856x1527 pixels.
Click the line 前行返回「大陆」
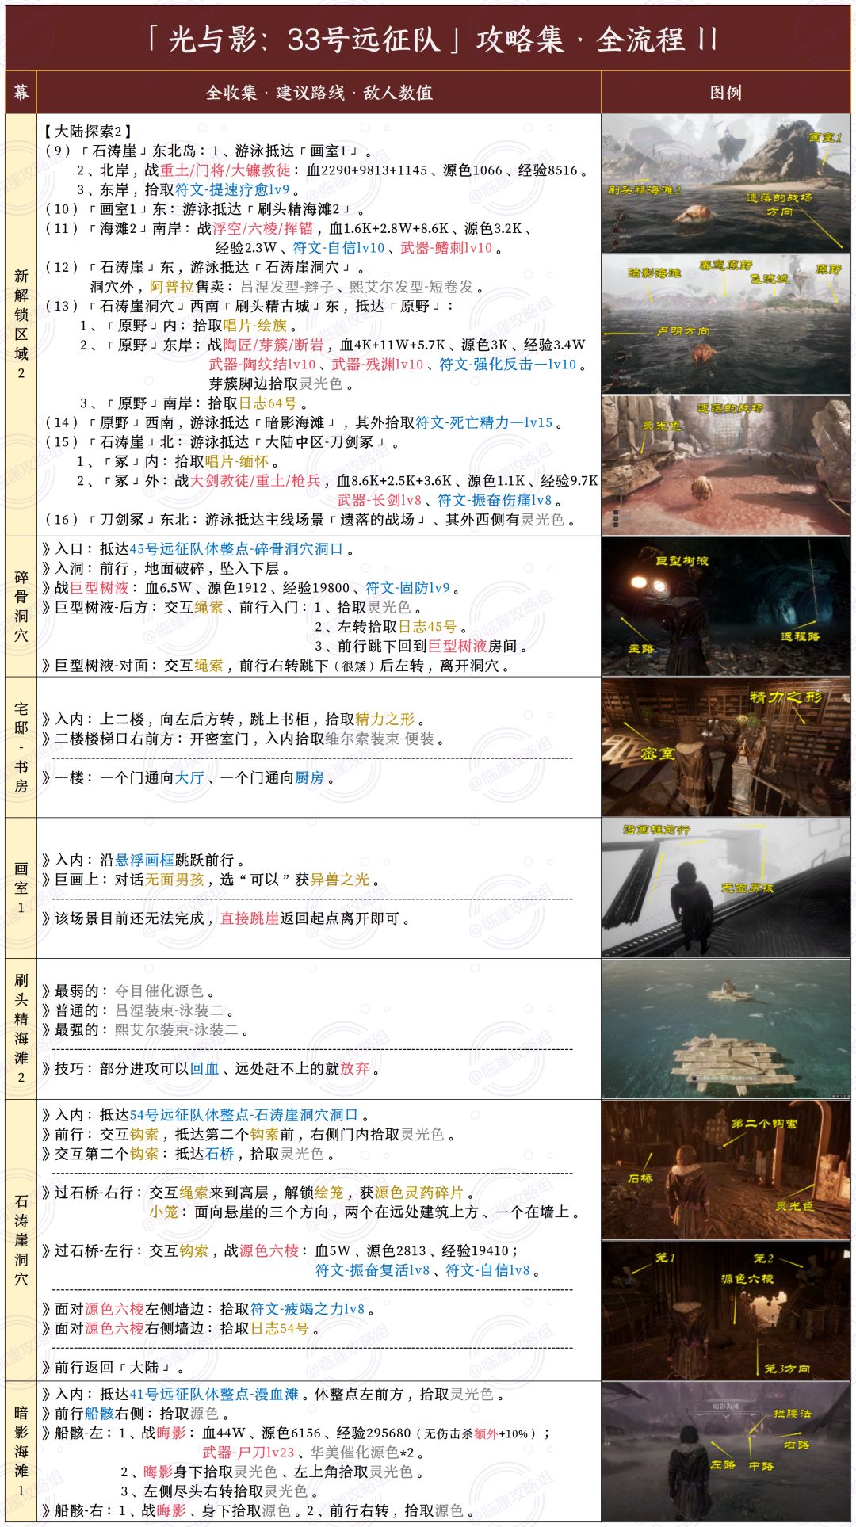coord(113,1368)
